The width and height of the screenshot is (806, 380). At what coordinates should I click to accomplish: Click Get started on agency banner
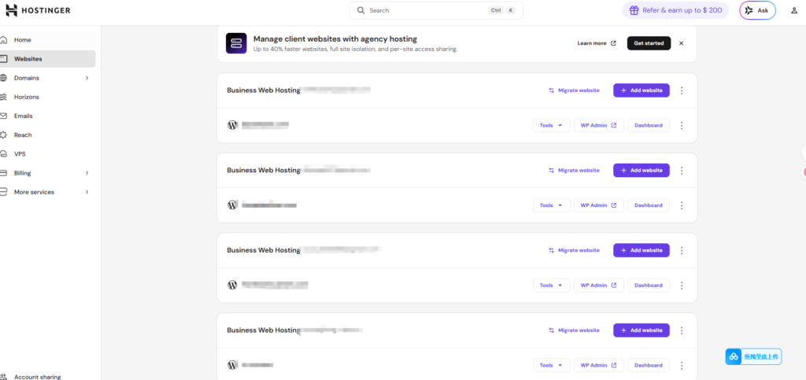[649, 43]
